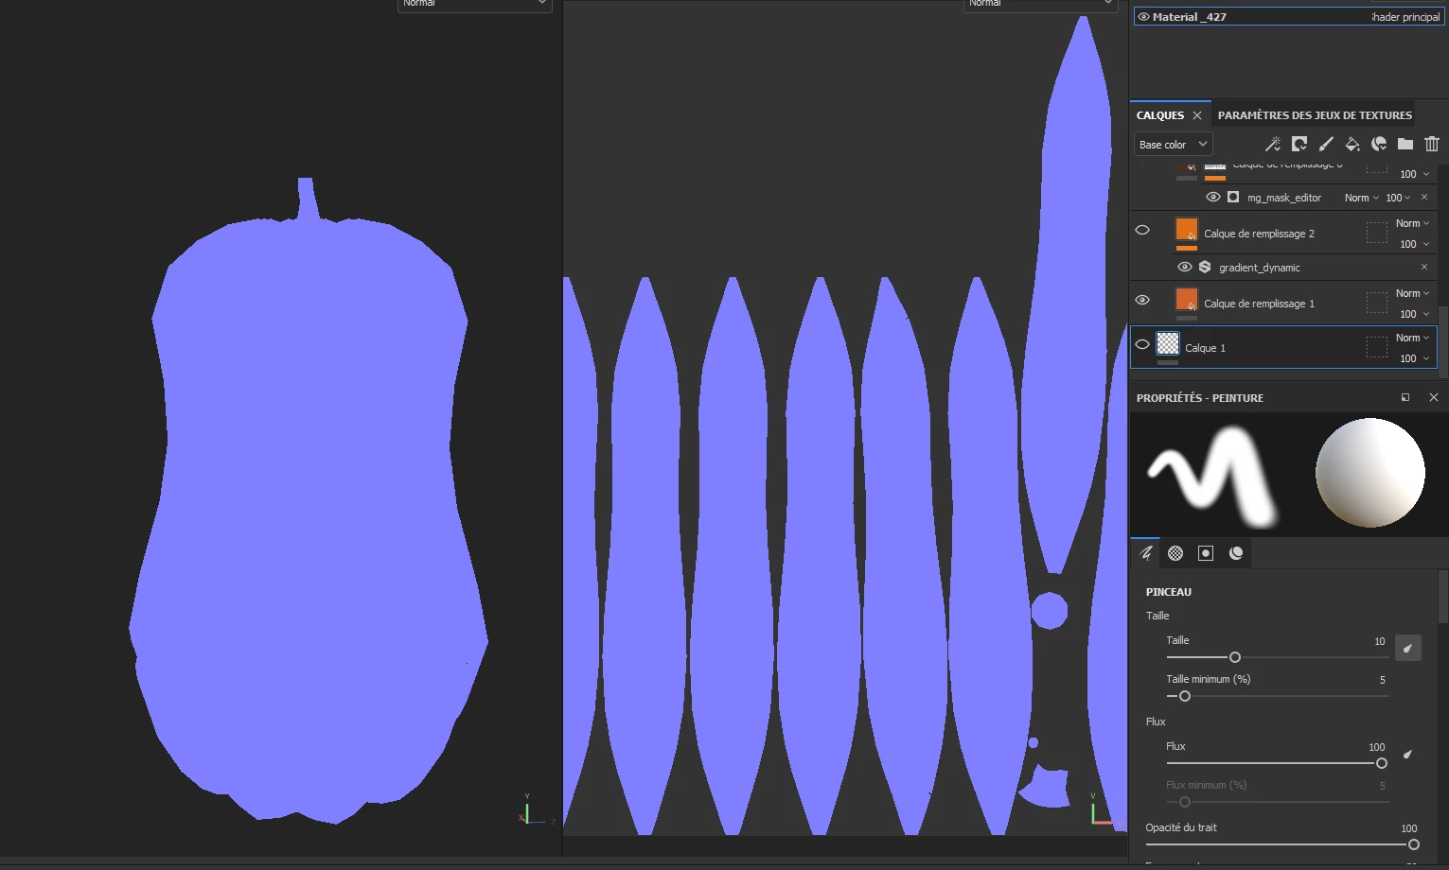Select the mg_mask_editor effect name
1449x870 pixels.
tap(1283, 198)
